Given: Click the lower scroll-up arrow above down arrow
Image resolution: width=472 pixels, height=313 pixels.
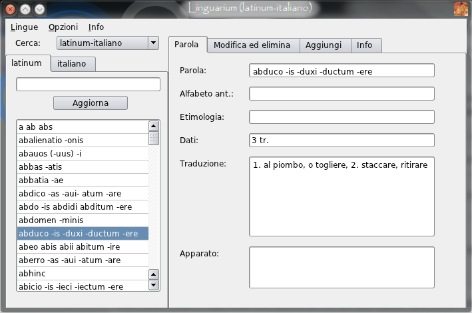Looking at the screenshot, I should click(154, 274).
